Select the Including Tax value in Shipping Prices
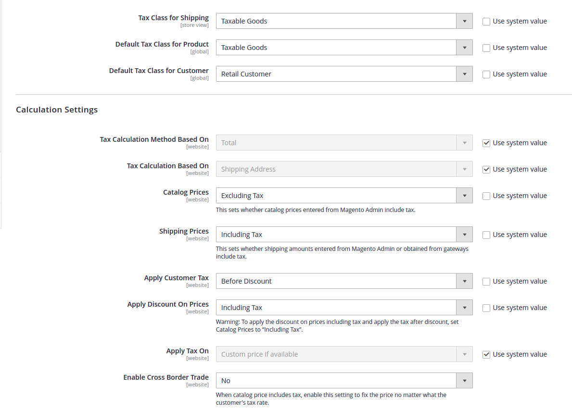The image size is (572, 410). [337, 234]
